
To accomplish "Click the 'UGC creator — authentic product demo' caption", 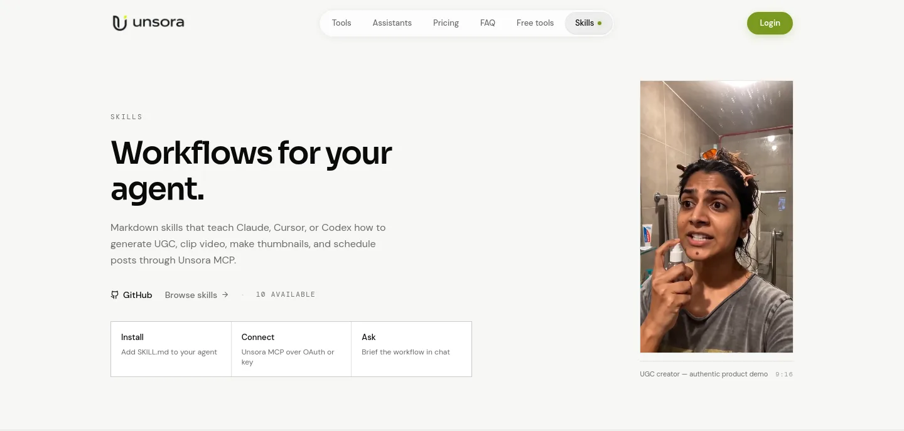I will tap(704, 374).
